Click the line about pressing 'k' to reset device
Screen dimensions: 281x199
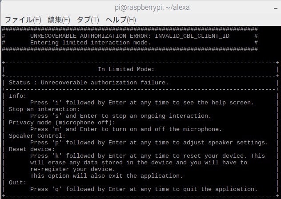pos(148,156)
